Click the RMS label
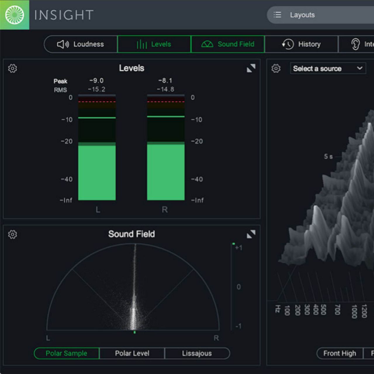The width and height of the screenshot is (374, 374). (x=60, y=90)
